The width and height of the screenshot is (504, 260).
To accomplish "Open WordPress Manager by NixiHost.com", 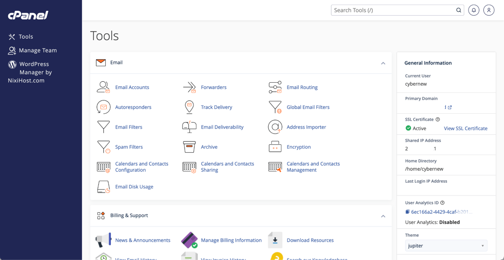I will tap(30, 72).
